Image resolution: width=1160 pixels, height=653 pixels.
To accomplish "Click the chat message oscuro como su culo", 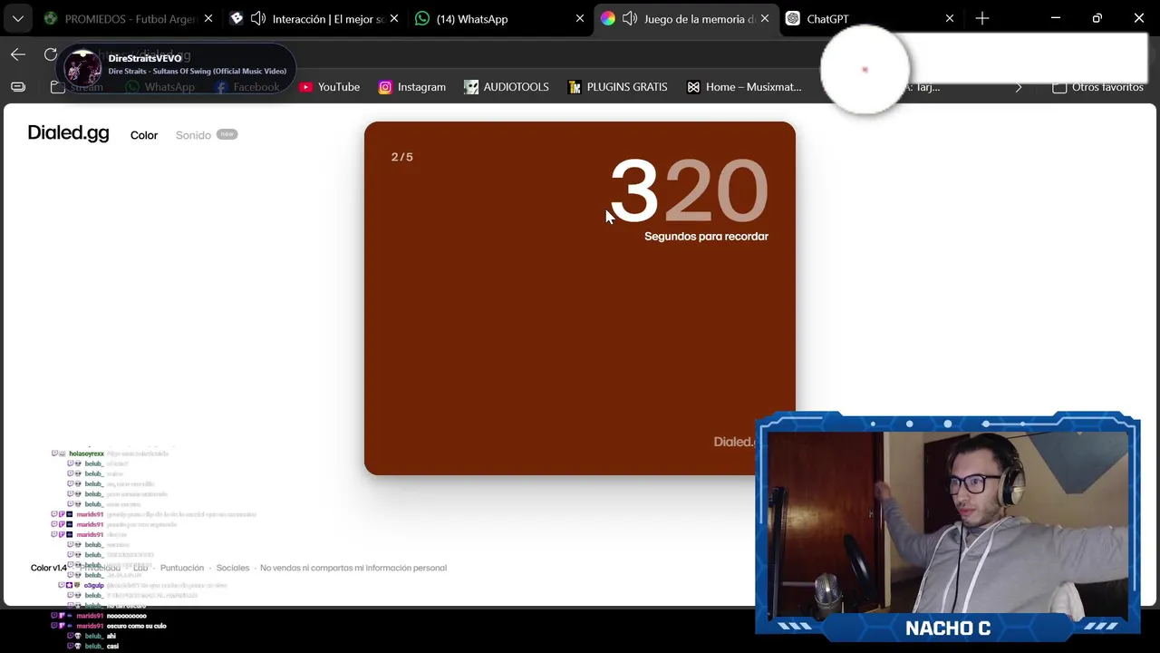I will pyautogui.click(x=136, y=626).
